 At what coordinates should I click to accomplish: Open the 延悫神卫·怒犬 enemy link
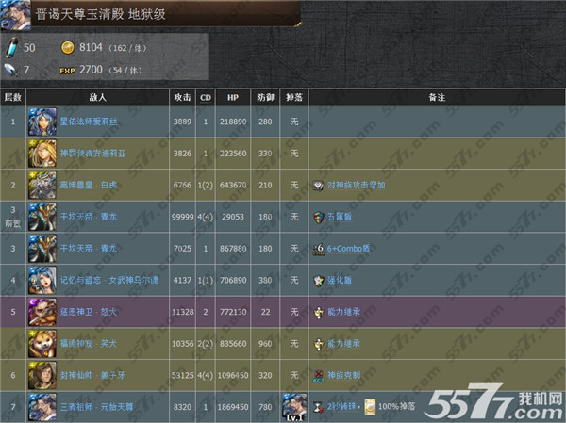click(90, 312)
